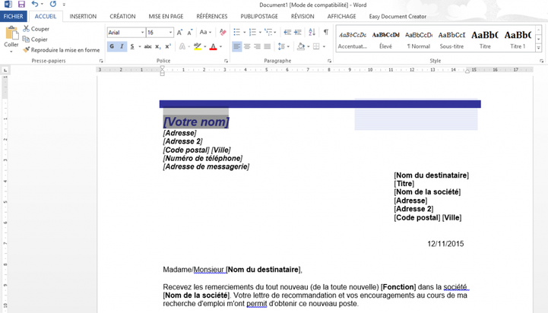Apply the Sous-titre style thumbnail
548x313 pixels.
[x=451, y=40]
